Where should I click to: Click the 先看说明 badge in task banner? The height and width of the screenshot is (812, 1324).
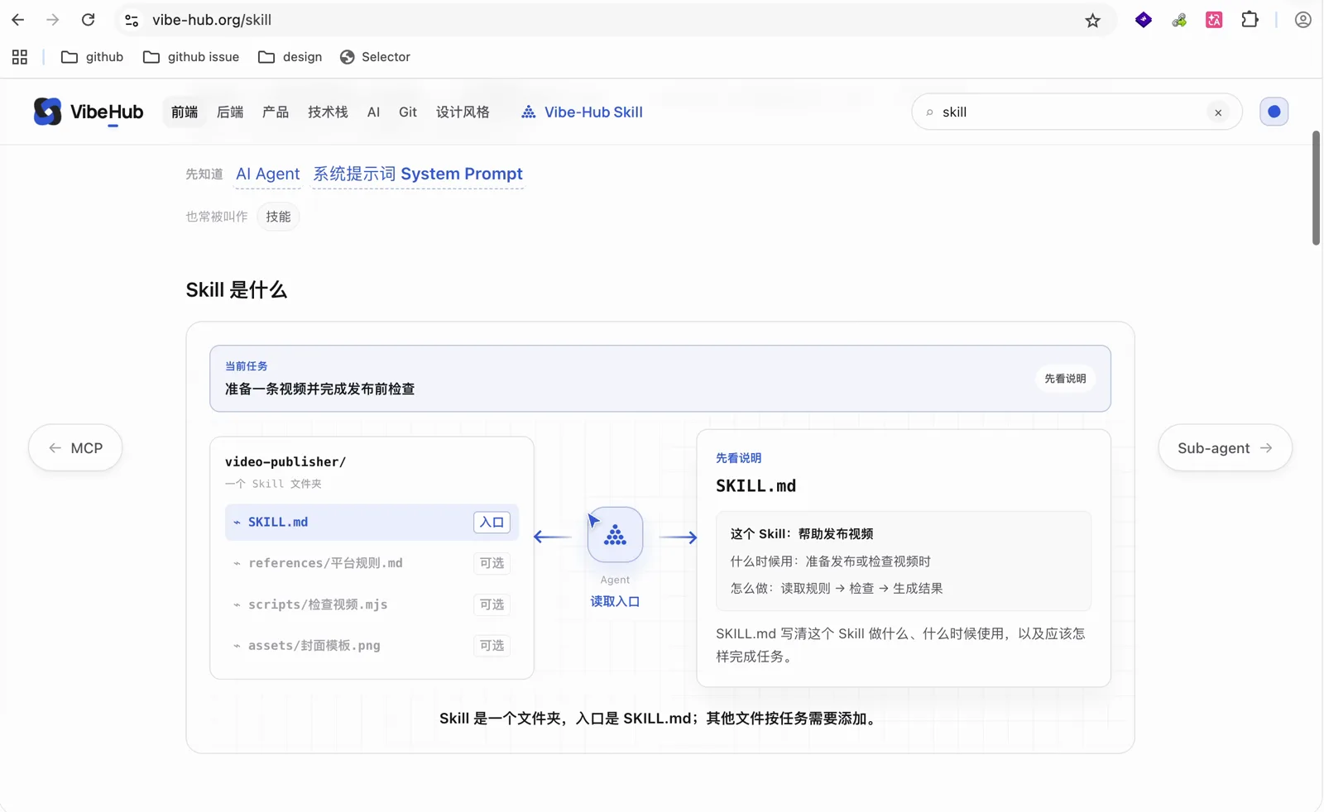pyautogui.click(x=1065, y=379)
